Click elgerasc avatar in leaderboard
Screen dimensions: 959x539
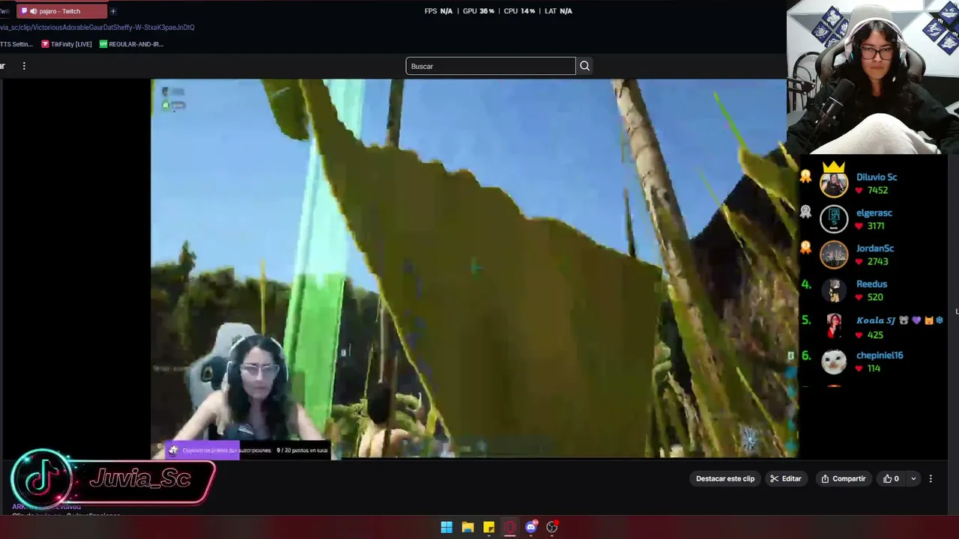(x=834, y=219)
